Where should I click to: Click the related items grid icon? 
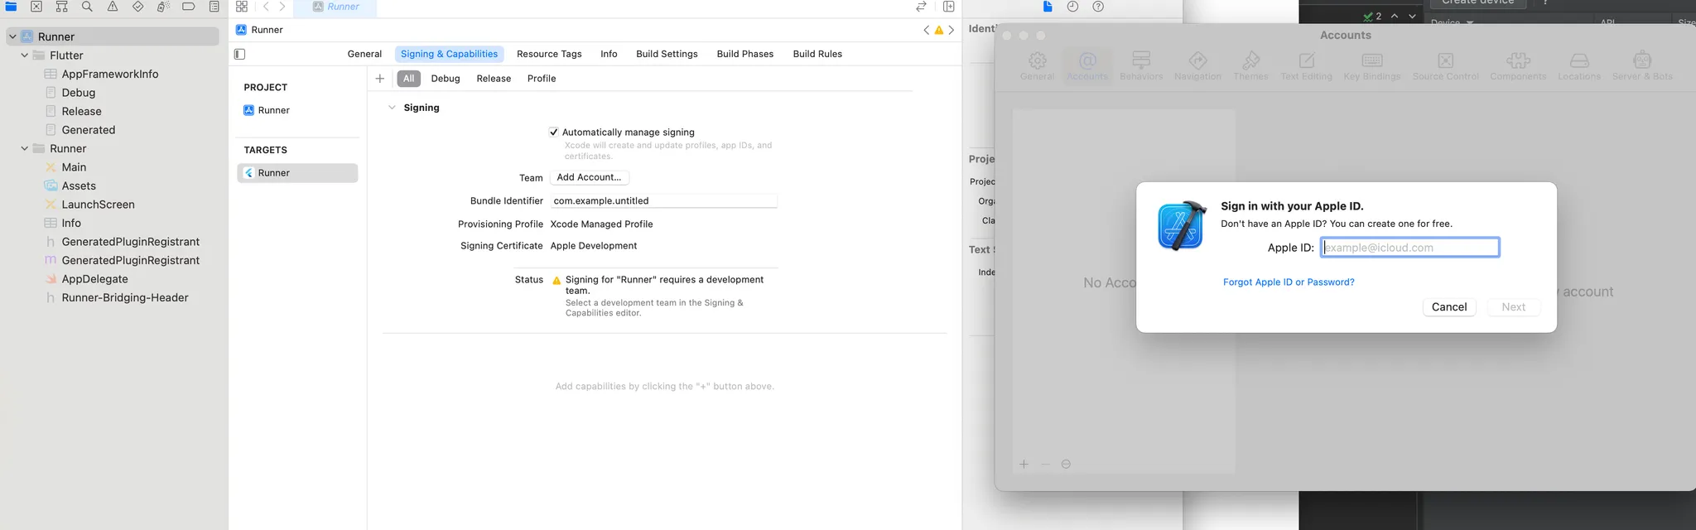pos(242,7)
